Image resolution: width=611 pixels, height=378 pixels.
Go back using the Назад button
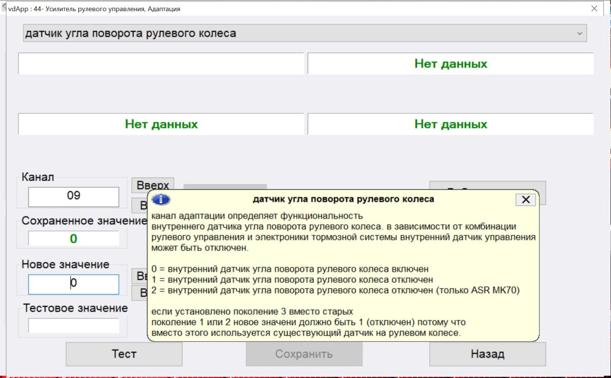pos(487,354)
